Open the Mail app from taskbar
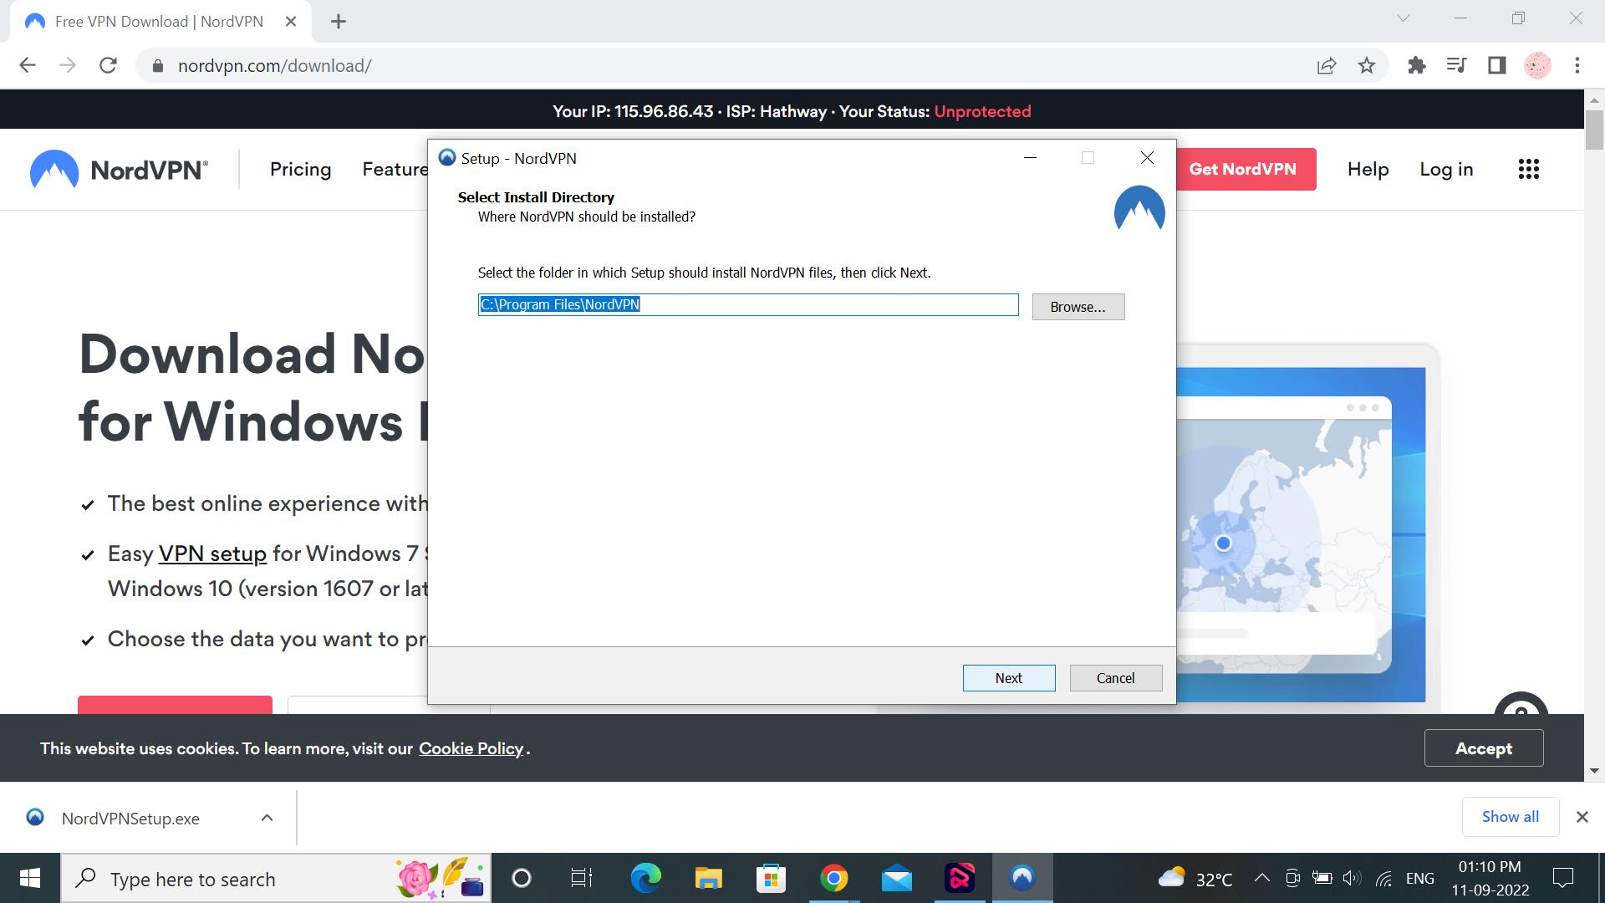 point(896,879)
